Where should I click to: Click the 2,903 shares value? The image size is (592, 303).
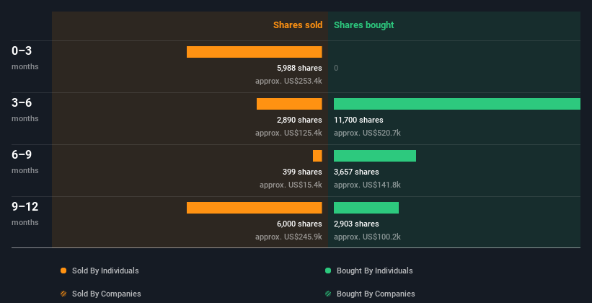point(356,224)
